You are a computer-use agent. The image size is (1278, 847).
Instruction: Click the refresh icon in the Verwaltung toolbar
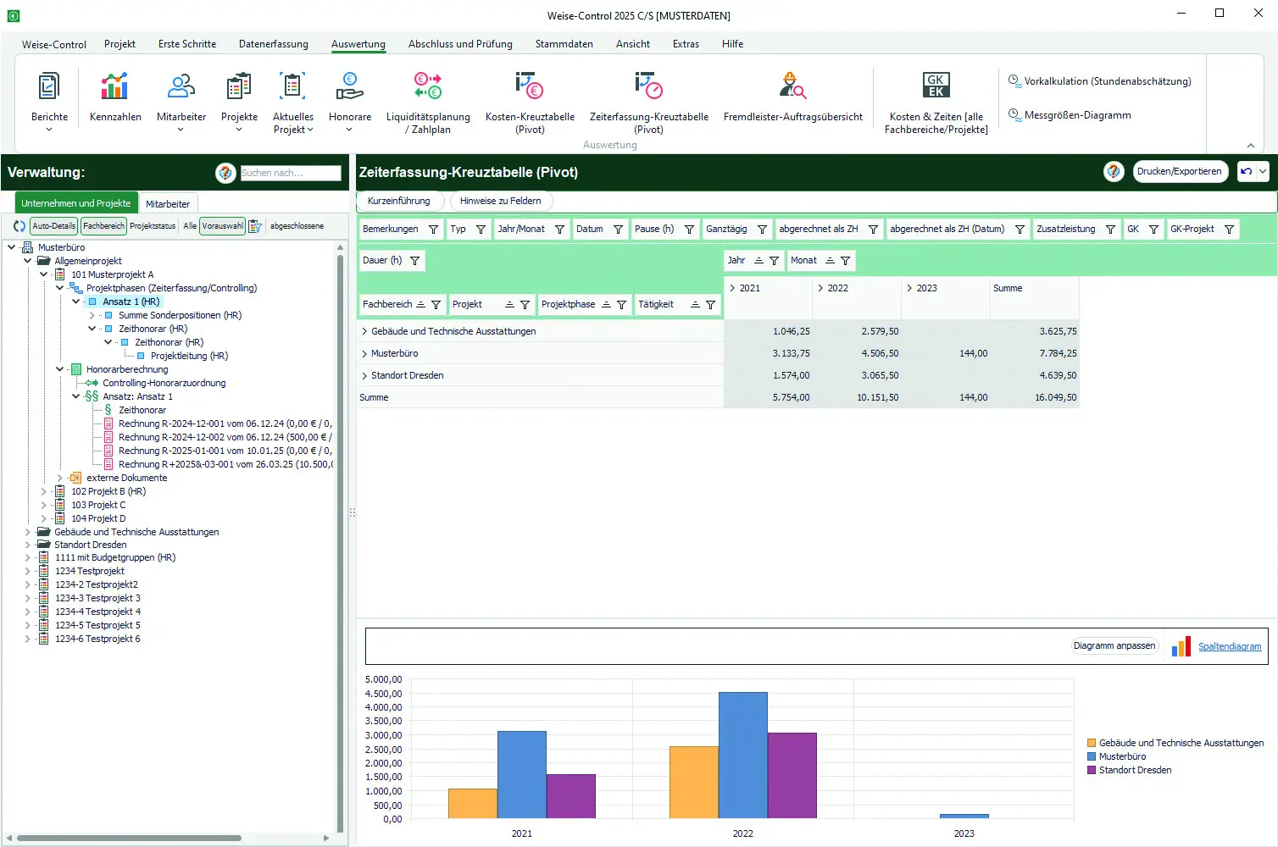tap(19, 226)
